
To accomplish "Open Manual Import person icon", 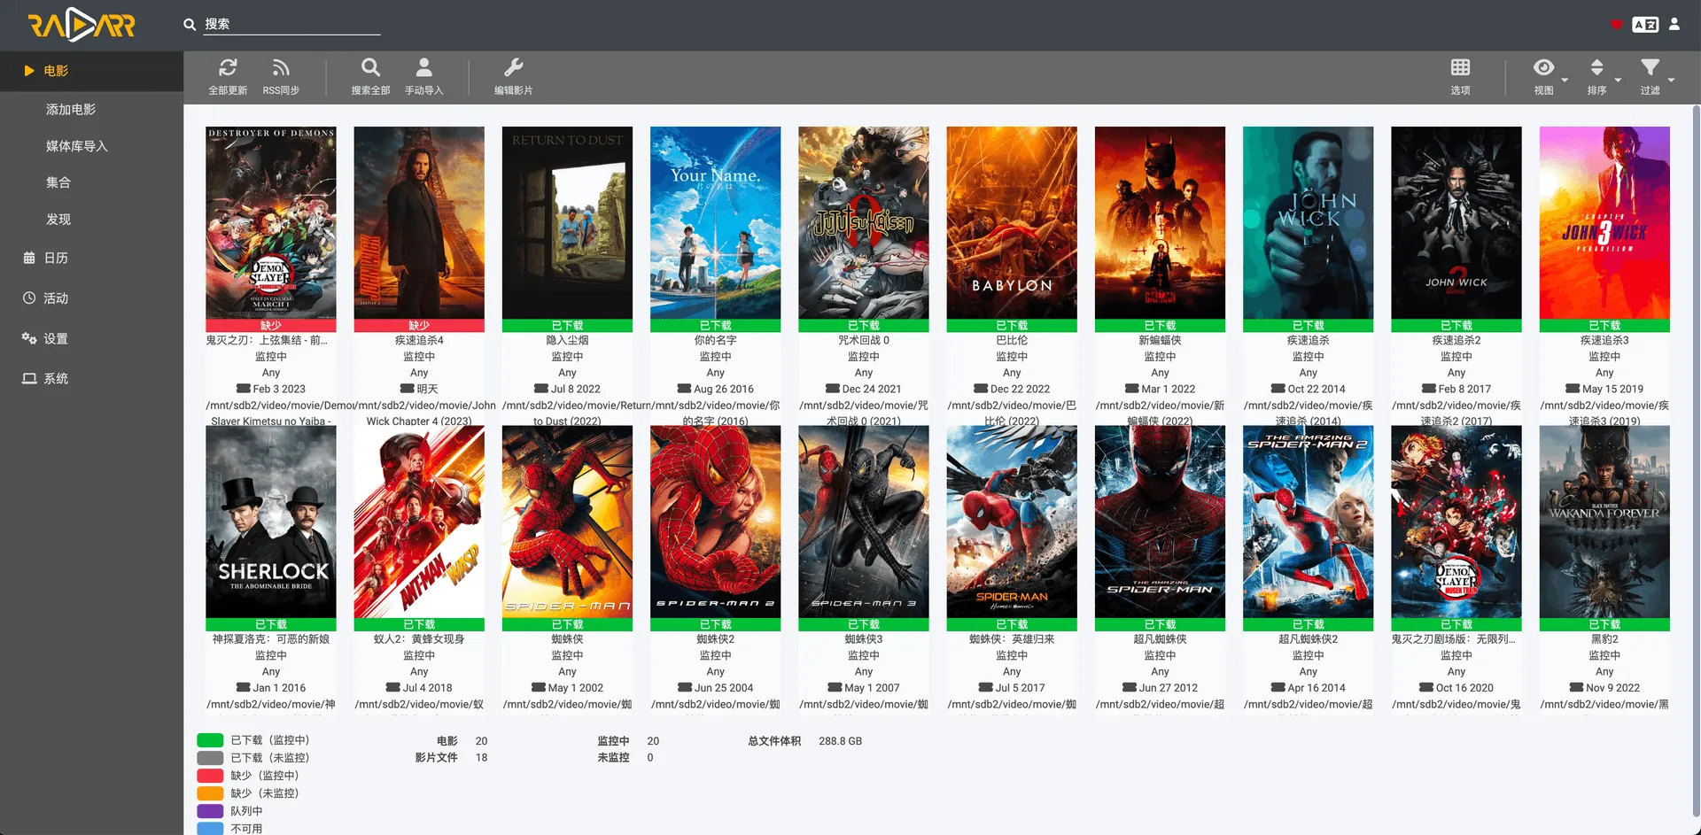I will 423,68.
